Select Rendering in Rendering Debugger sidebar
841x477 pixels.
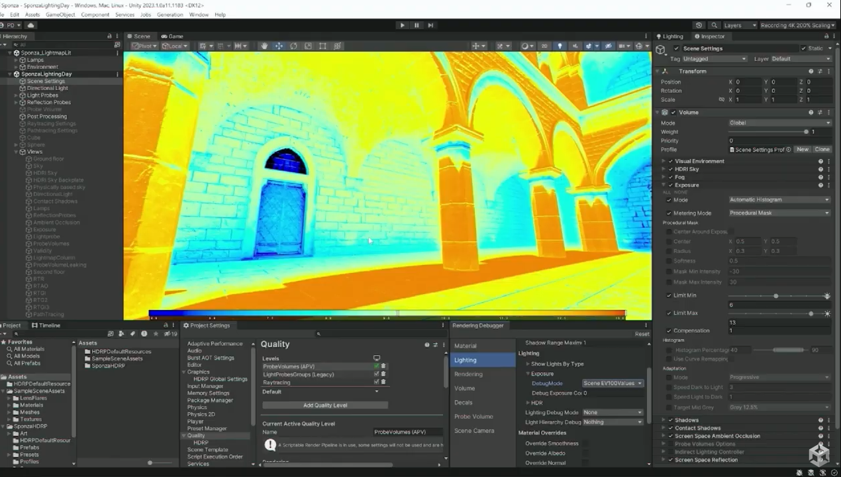pos(468,374)
